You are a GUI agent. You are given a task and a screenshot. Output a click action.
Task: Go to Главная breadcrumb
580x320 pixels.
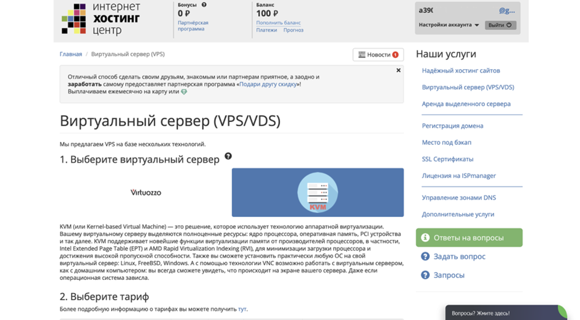coord(71,54)
